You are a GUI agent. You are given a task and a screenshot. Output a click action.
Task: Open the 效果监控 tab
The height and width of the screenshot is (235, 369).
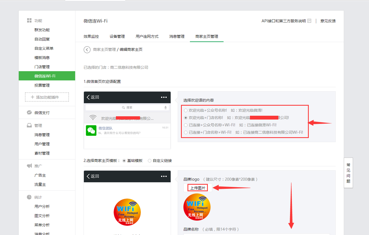pyautogui.click(x=91, y=36)
